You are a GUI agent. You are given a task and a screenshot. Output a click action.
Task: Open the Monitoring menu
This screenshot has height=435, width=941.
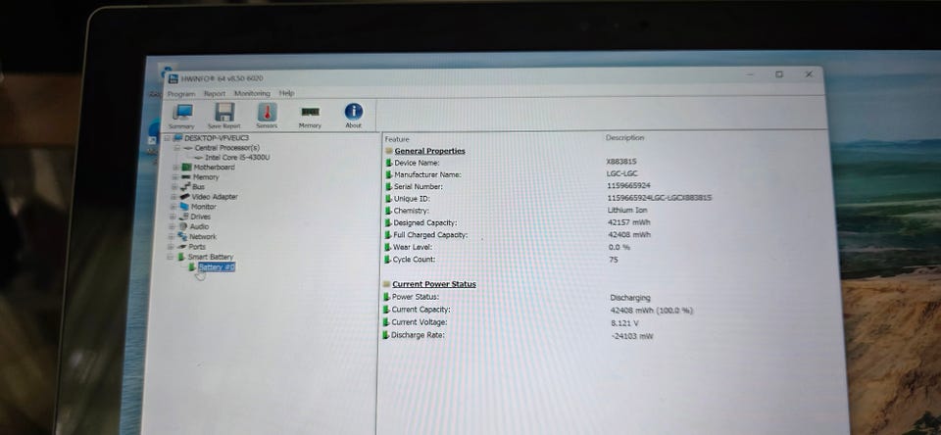click(x=252, y=94)
